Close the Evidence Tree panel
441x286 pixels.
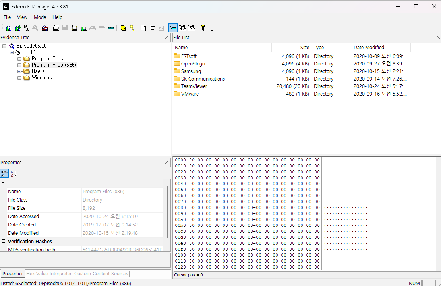[x=166, y=38]
